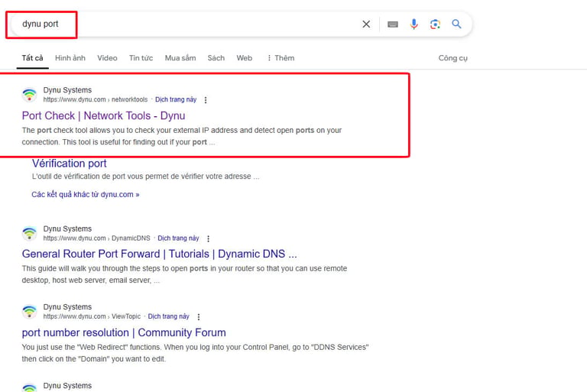Click 'Các kết quả khác từ dynu.com »'

pos(86,194)
